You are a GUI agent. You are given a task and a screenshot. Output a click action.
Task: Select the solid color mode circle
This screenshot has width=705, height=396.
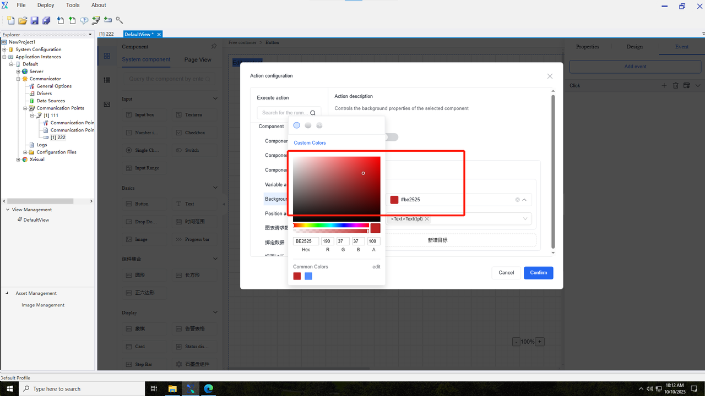(297, 125)
